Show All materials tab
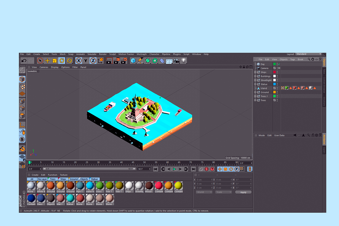The width and height of the screenshot is (339, 226). click(x=32, y=179)
